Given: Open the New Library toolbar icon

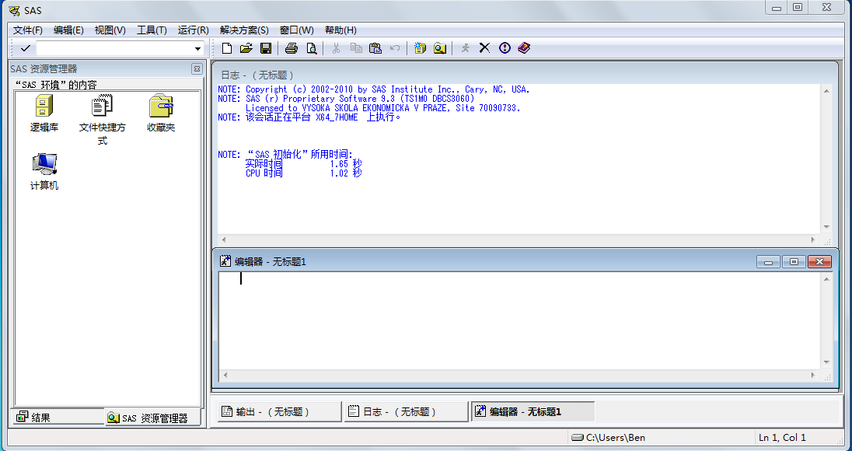Looking at the screenshot, I should pyautogui.click(x=420, y=48).
